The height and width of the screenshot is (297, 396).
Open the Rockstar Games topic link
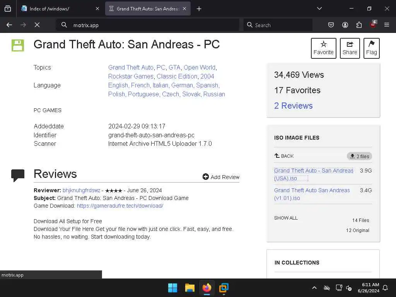point(131,76)
